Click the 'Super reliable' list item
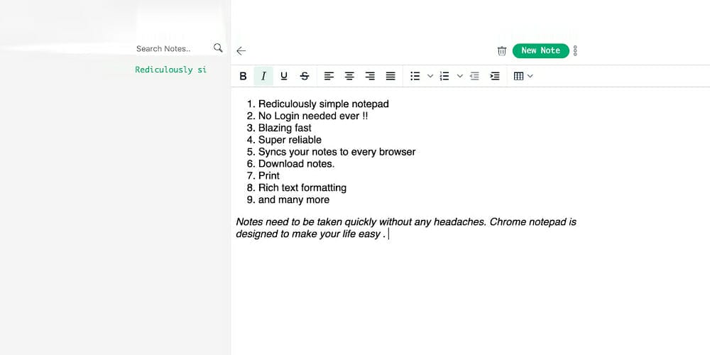 coord(290,140)
